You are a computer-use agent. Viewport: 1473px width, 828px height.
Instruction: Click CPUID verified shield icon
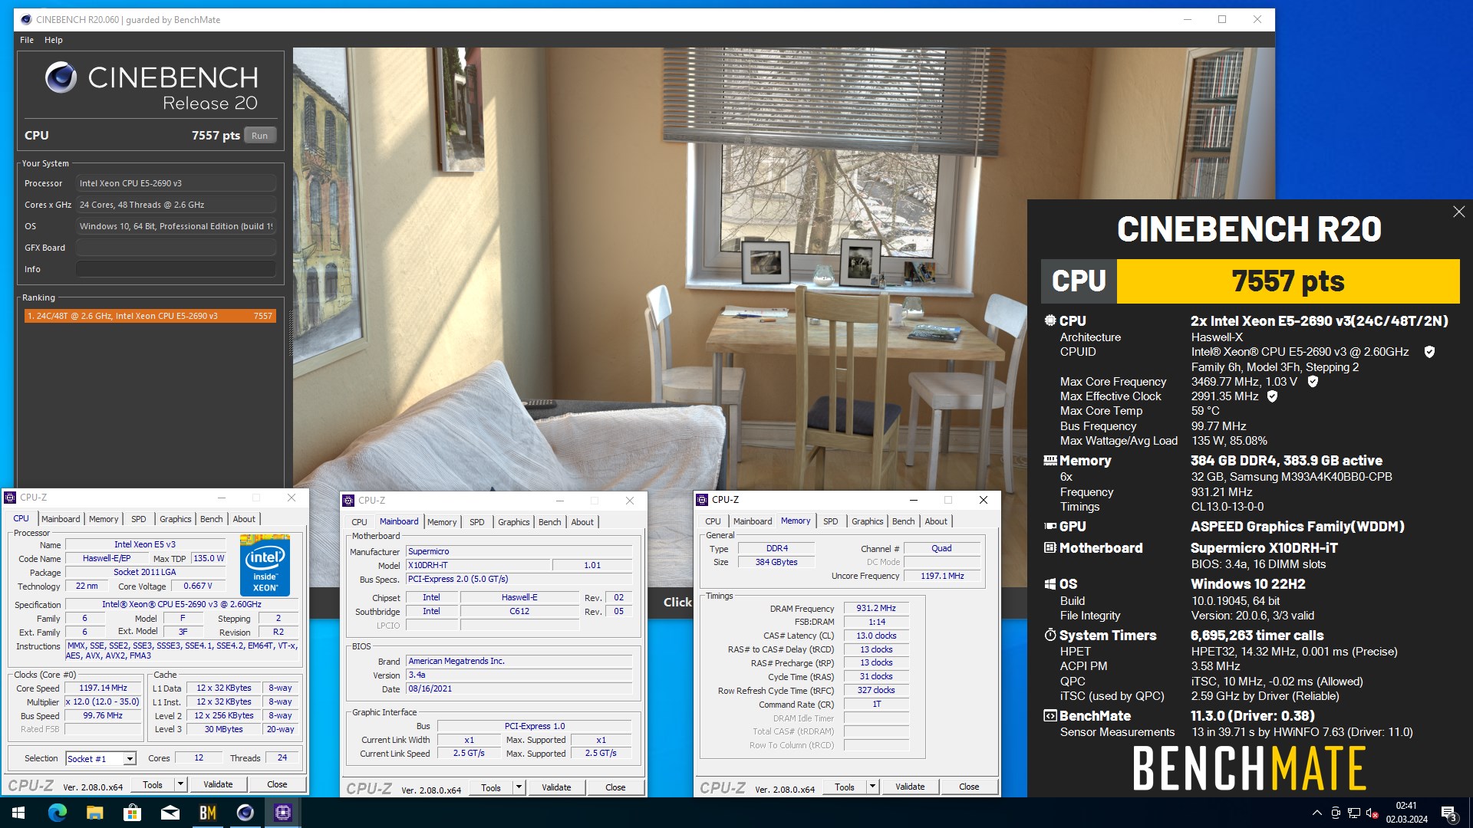click(1429, 352)
